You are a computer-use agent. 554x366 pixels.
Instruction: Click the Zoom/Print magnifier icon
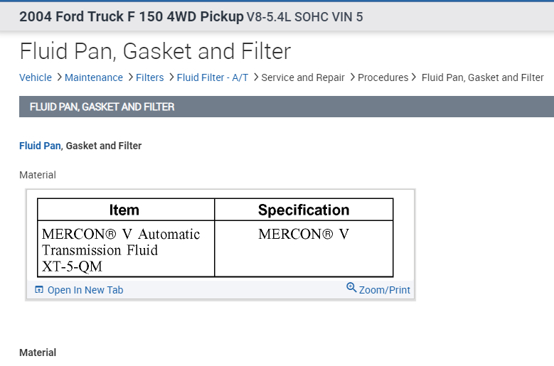click(x=351, y=288)
